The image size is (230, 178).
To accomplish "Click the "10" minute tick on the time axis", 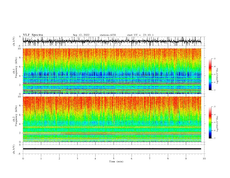I will (x=204, y=159).
